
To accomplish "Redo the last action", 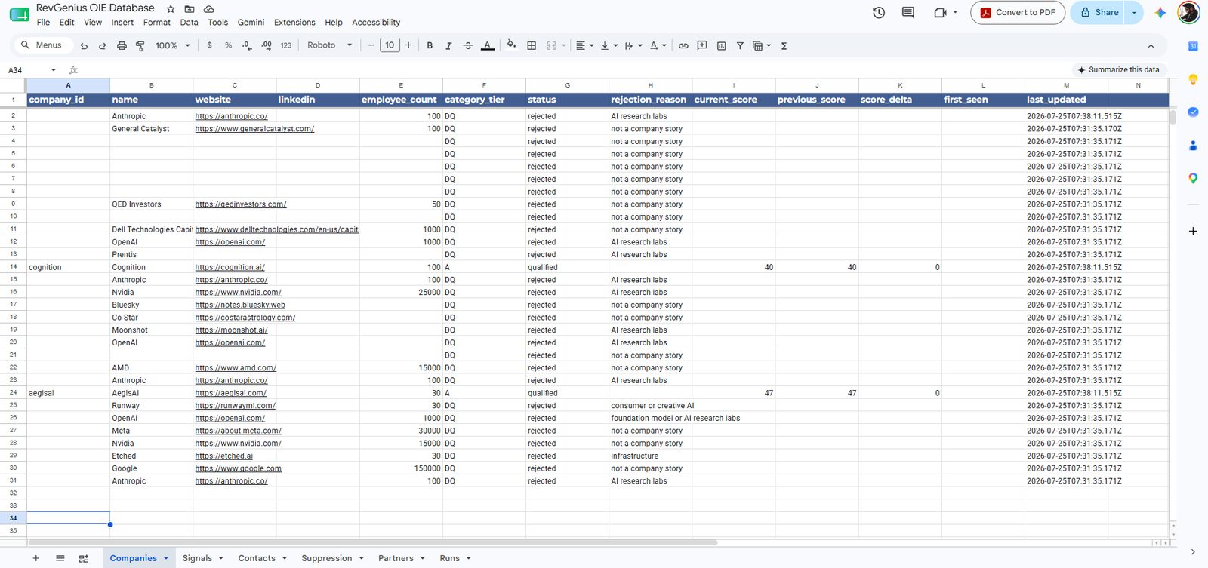I will [x=102, y=45].
